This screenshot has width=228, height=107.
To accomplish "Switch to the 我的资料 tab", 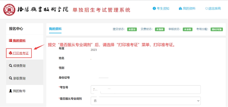I will 55,29.
